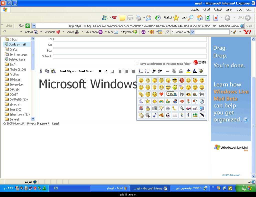Open the Games button dropdown arrow
The width and height of the screenshot is (256, 197).
[63, 32]
